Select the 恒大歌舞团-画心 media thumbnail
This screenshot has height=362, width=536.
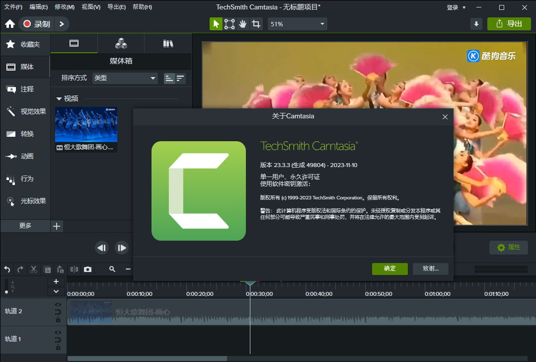tap(86, 129)
